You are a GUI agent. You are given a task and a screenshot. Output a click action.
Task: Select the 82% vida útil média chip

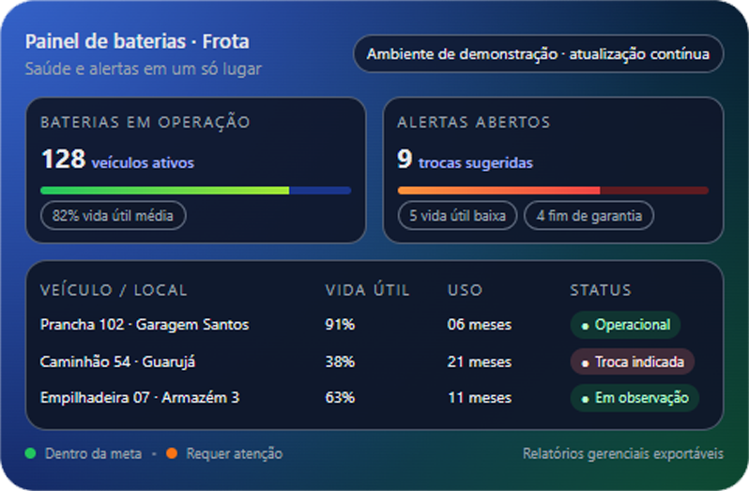(x=113, y=216)
